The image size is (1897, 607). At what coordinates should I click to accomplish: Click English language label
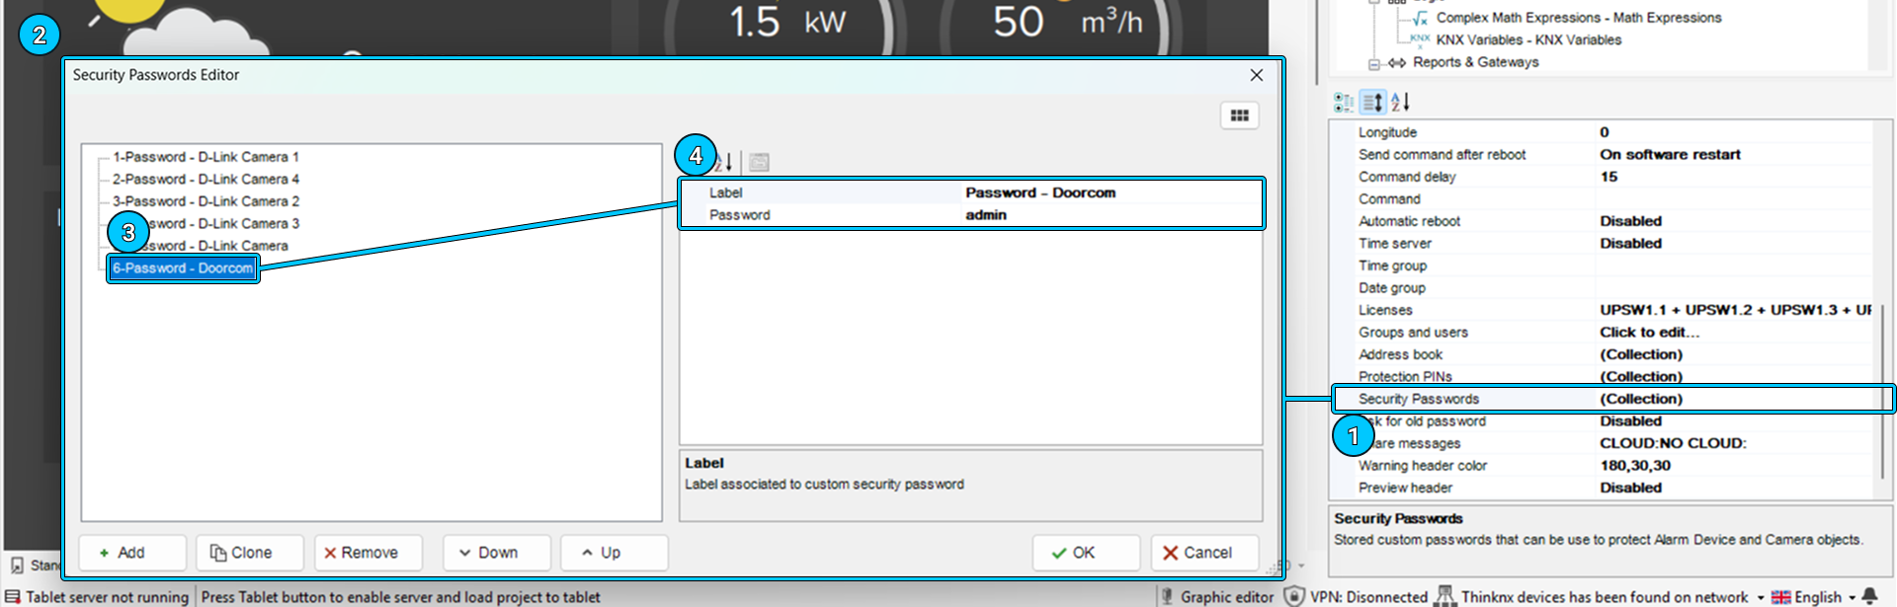1817,597
